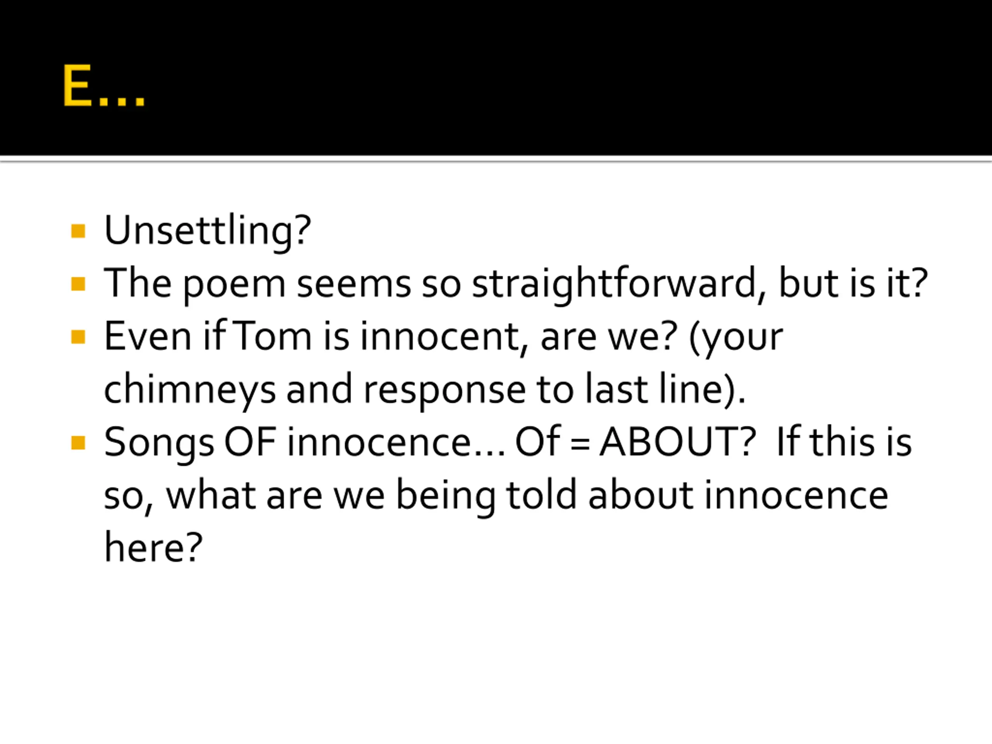Click the word "Unsettling?"

pos(207,231)
